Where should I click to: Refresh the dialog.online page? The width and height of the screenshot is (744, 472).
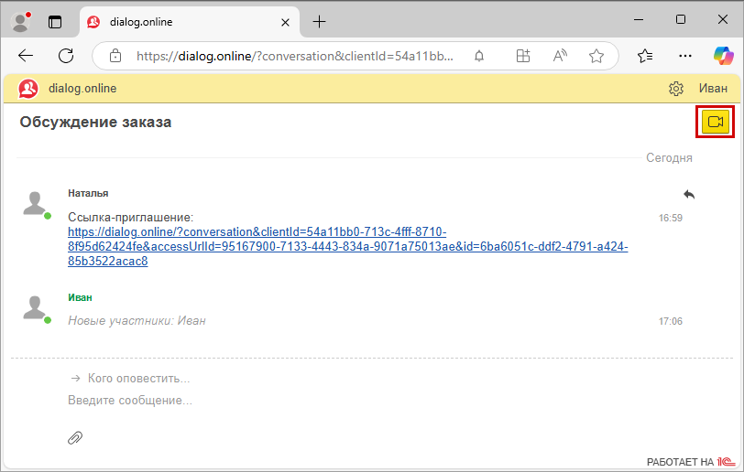(x=66, y=56)
